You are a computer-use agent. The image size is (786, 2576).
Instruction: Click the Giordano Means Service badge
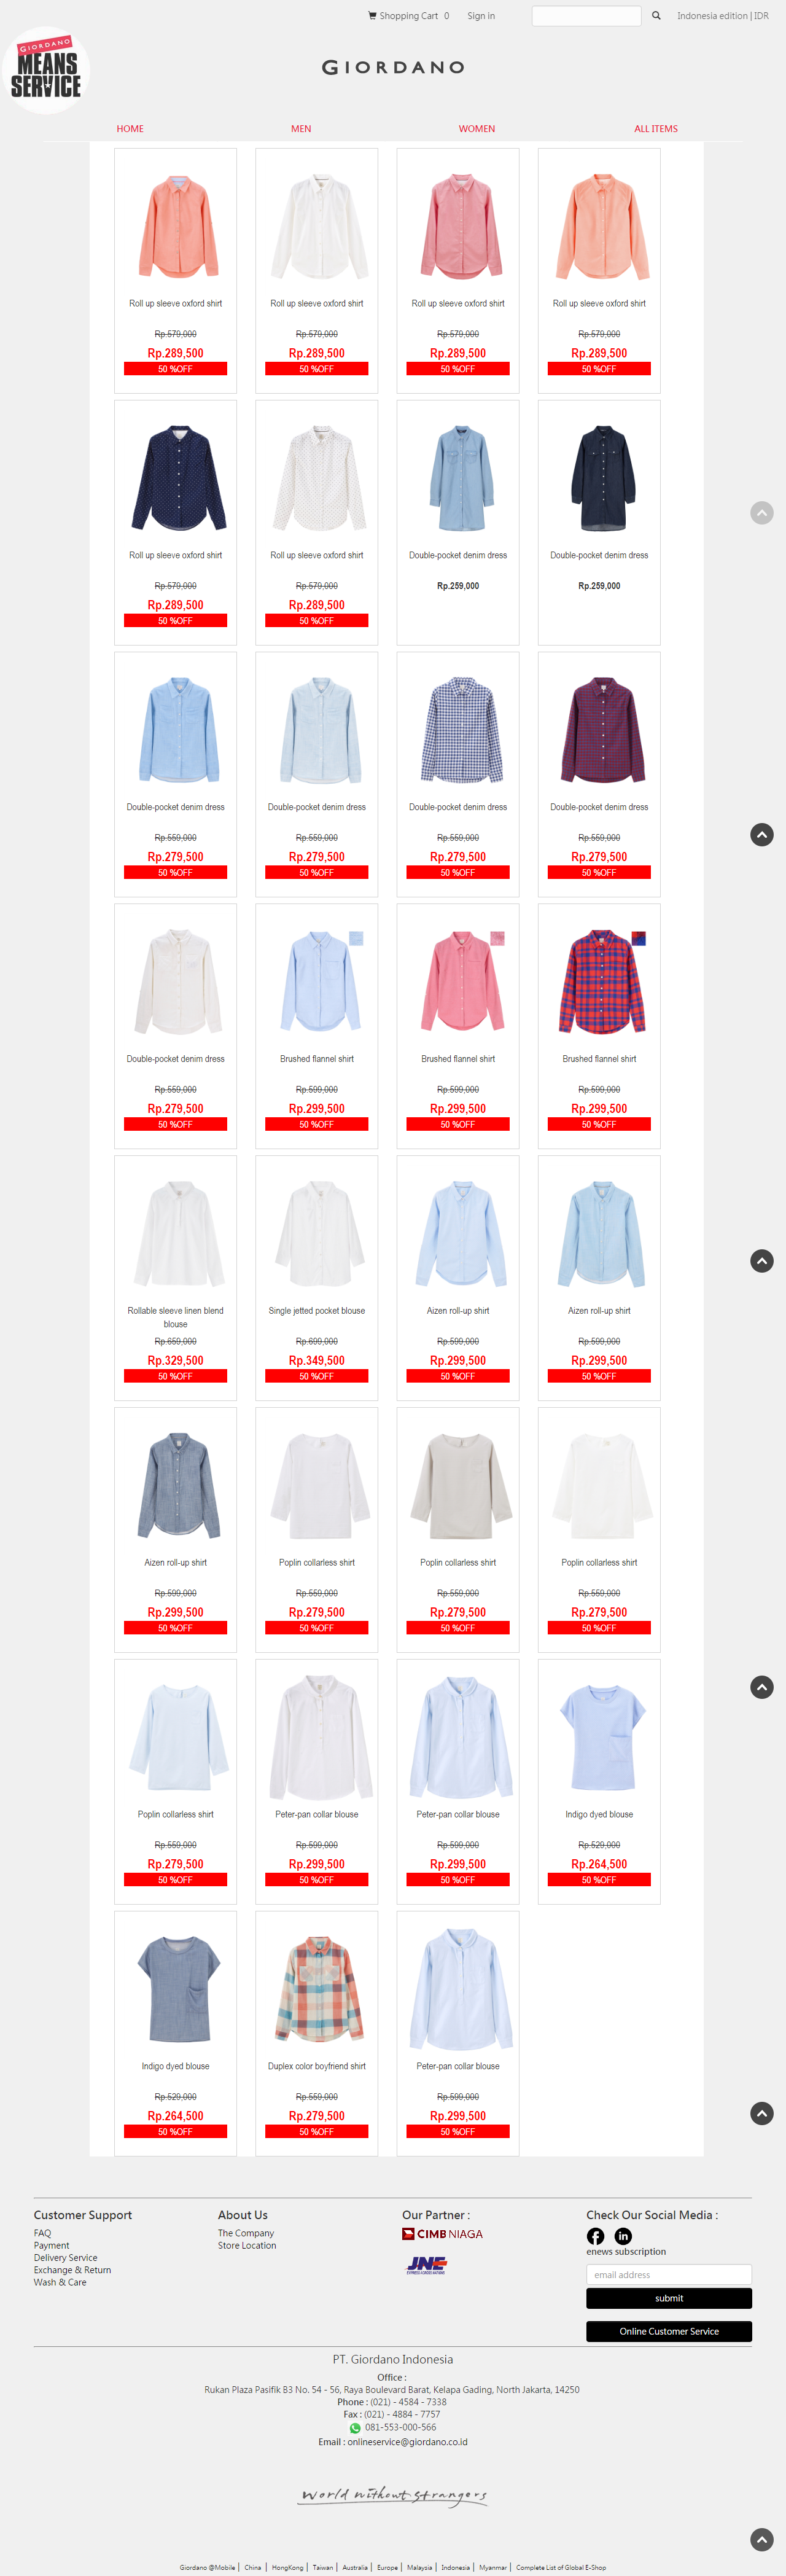[46, 70]
